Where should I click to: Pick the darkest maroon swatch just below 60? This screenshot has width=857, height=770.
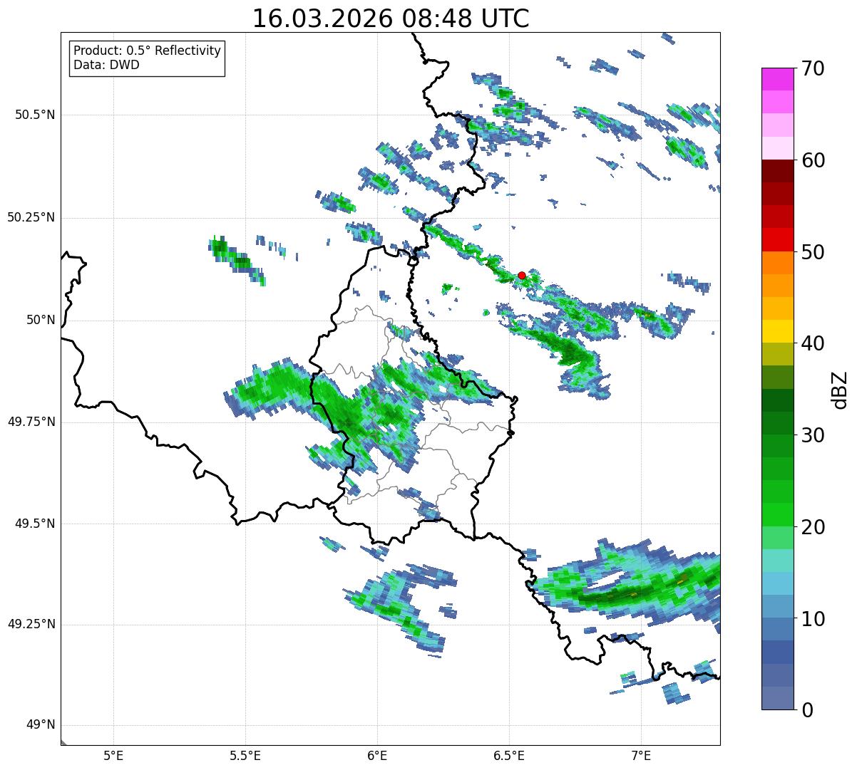click(777, 171)
